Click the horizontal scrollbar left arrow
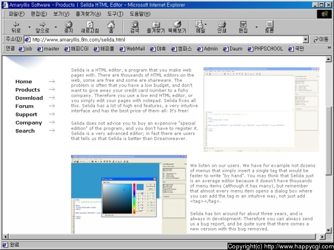Viewport: 334px width, 250px height. click(6, 236)
